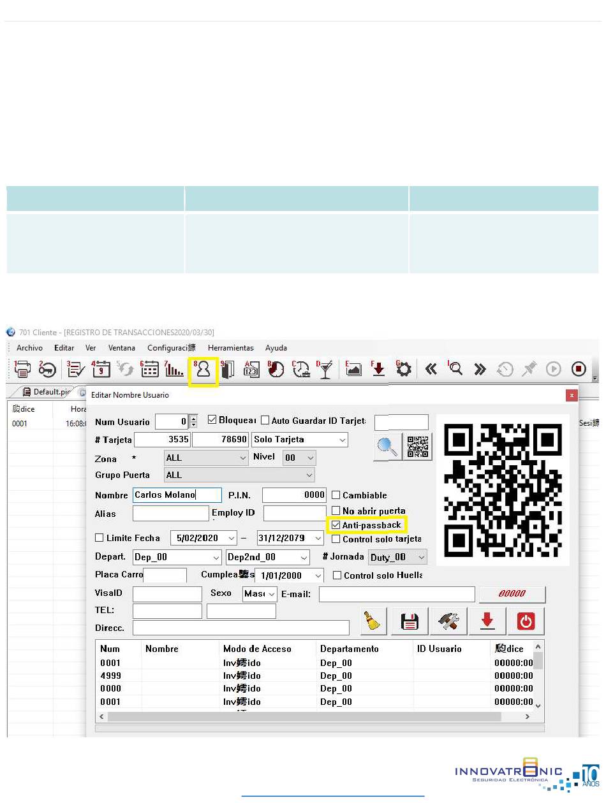Click the red power button

526,621
